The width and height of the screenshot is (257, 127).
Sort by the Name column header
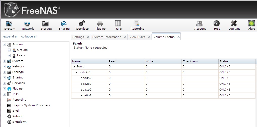pyautogui.click(x=89, y=61)
